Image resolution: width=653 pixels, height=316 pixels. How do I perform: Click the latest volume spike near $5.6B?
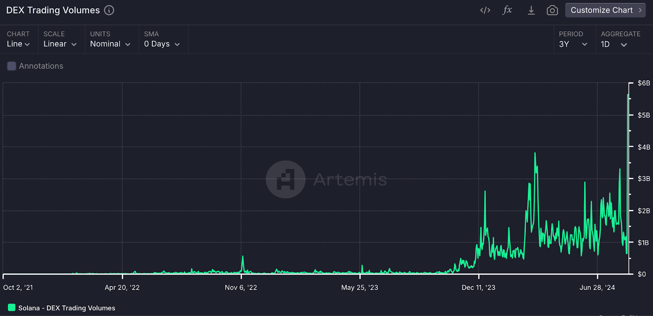point(628,95)
